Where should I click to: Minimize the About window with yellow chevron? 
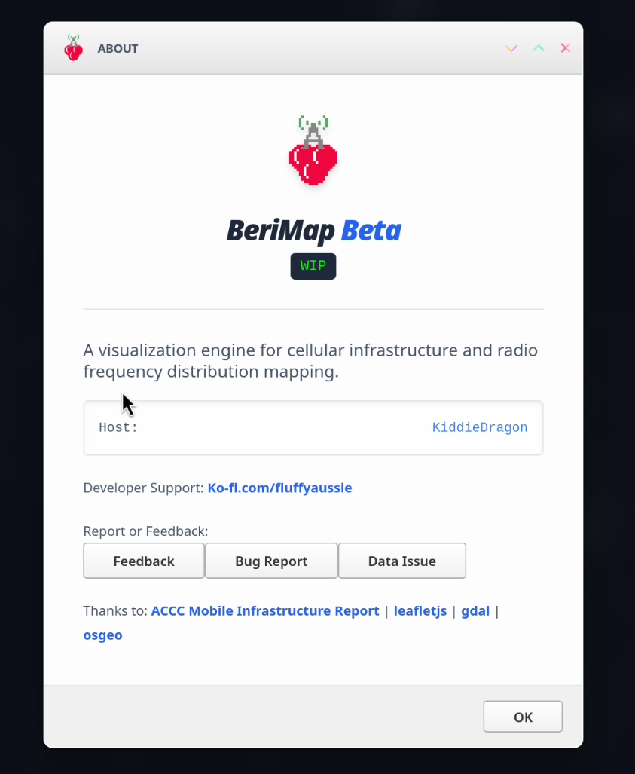[x=511, y=48]
